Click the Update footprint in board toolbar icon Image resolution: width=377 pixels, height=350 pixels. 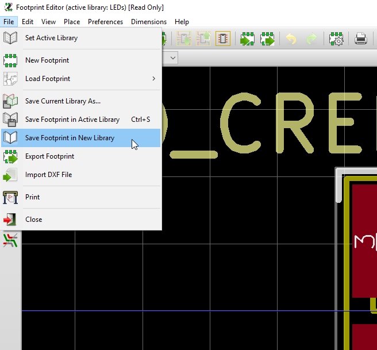click(203, 39)
